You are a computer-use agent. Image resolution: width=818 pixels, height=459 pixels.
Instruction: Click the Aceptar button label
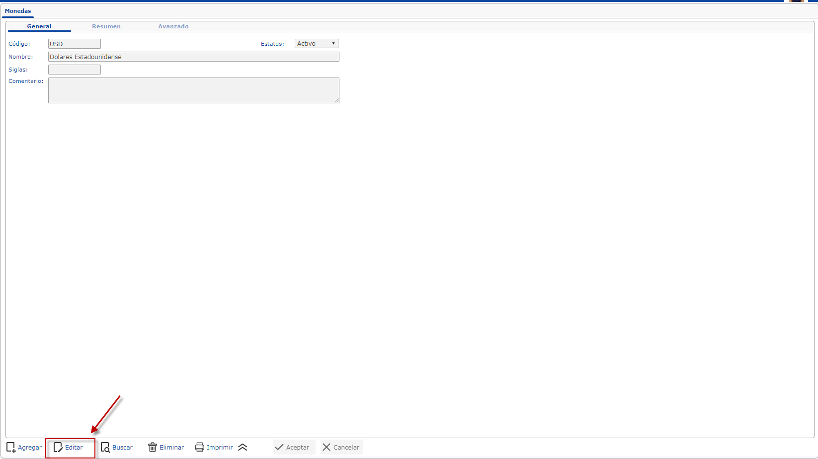(298, 448)
